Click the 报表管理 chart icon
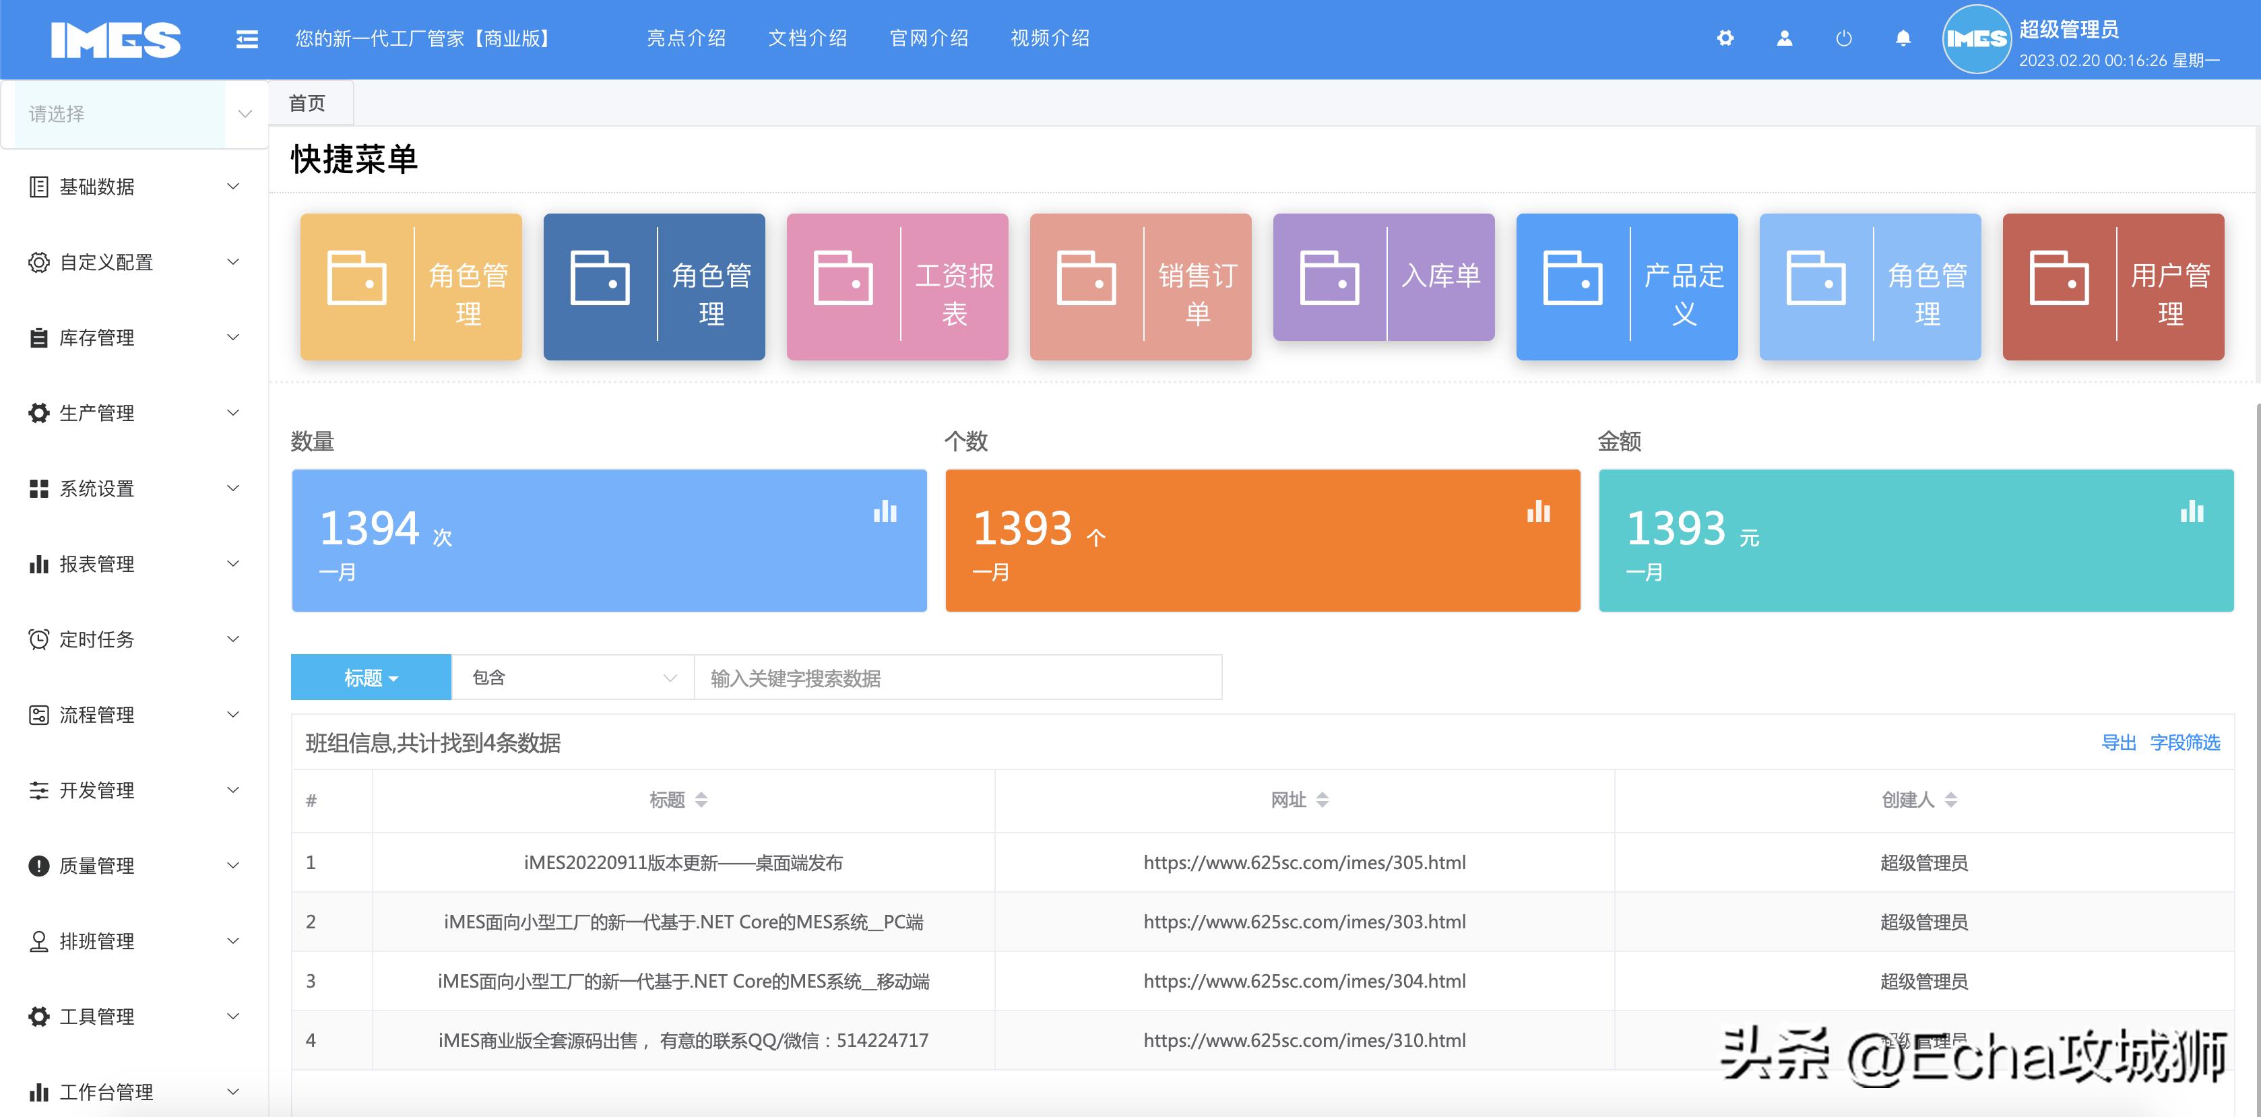Screen dimensions: 2261x1117 pos(38,564)
